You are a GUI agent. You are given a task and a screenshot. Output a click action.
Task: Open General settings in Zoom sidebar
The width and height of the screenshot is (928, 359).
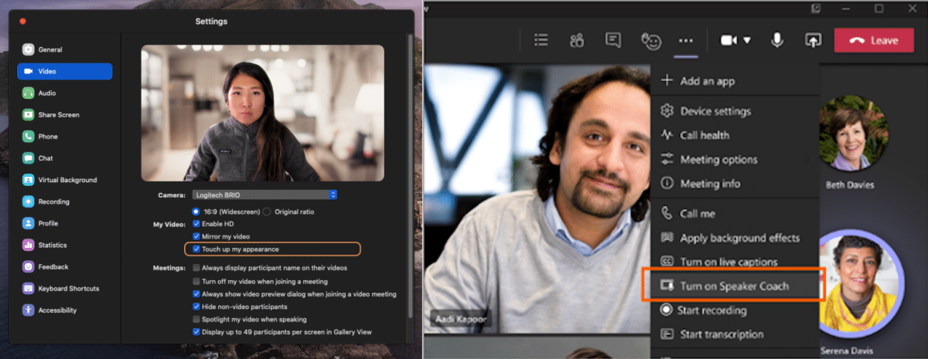coord(65,49)
